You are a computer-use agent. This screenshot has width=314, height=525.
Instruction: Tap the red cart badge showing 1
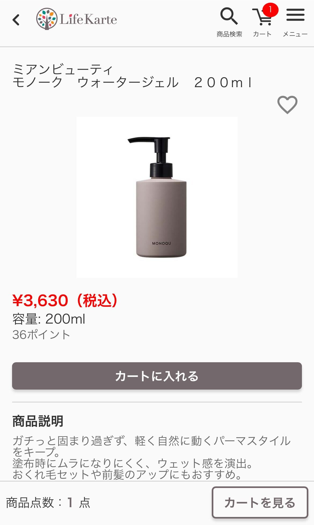point(270,10)
